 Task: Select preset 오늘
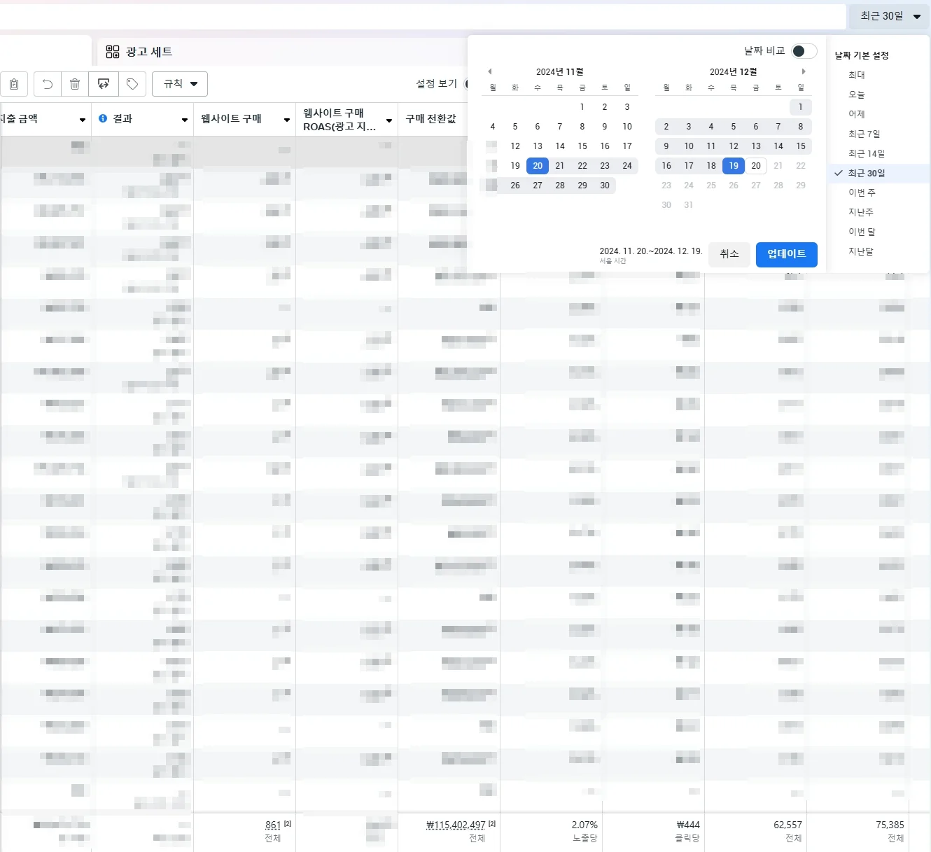(x=857, y=95)
